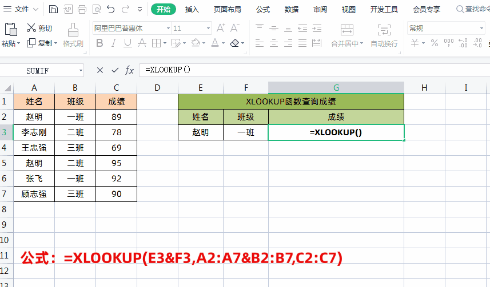This screenshot has width=490, height=287.
Task: Click cell containing 李志刚
Action: point(34,132)
